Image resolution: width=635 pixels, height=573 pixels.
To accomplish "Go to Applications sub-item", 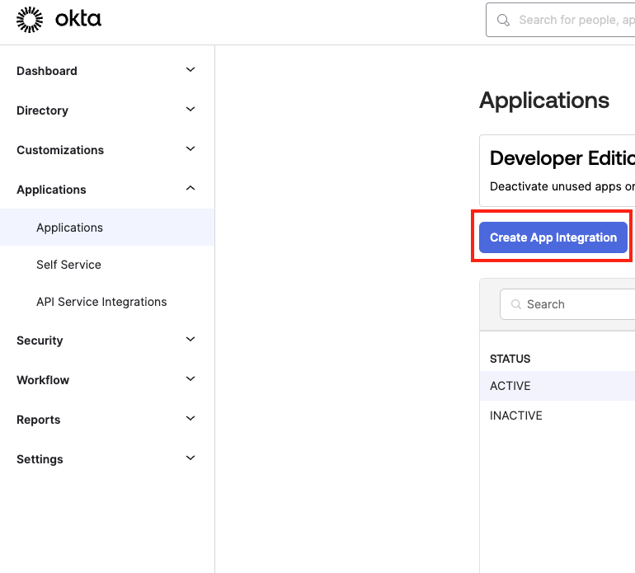I will 107,228.
